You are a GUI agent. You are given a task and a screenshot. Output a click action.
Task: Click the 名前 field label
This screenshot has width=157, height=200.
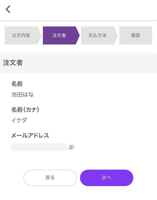[x=17, y=84]
